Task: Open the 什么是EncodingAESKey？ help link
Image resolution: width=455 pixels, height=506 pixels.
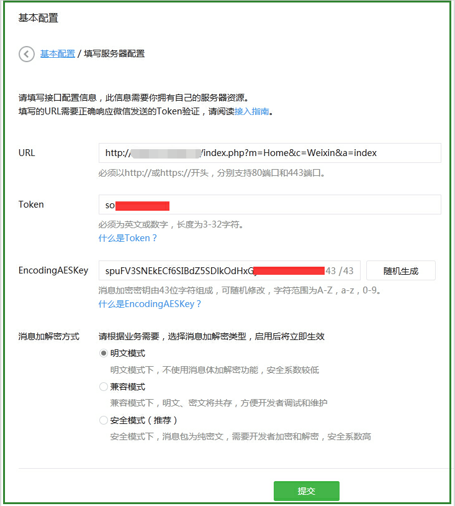Action: (x=150, y=304)
